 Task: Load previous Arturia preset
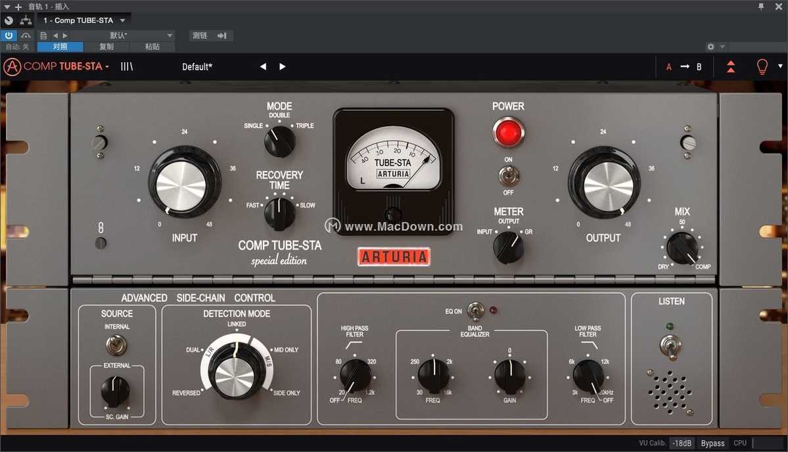pyautogui.click(x=263, y=66)
